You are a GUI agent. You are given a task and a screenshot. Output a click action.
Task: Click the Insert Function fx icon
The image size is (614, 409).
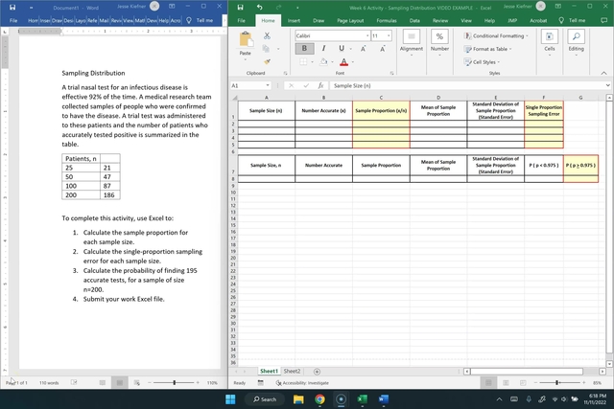tap(320, 85)
